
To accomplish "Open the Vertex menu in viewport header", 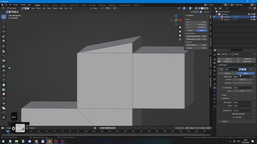I will pos(55,8).
